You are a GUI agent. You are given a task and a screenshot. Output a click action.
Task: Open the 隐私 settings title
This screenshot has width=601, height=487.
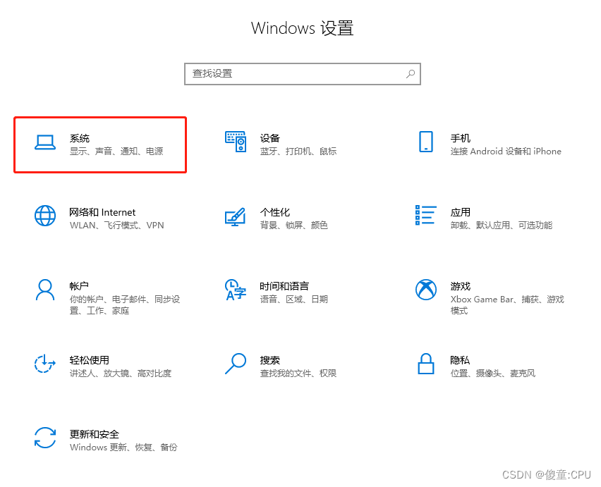pyautogui.click(x=460, y=360)
